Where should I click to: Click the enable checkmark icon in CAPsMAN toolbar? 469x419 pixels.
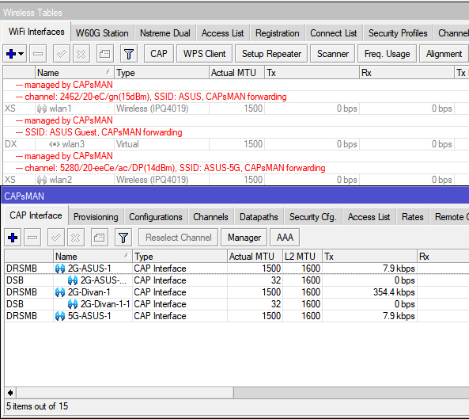(x=56, y=238)
